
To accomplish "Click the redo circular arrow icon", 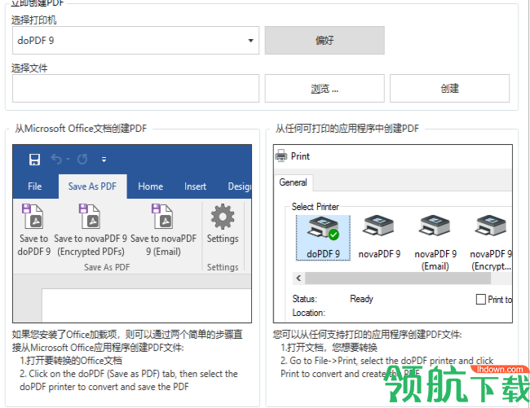I will [82, 159].
